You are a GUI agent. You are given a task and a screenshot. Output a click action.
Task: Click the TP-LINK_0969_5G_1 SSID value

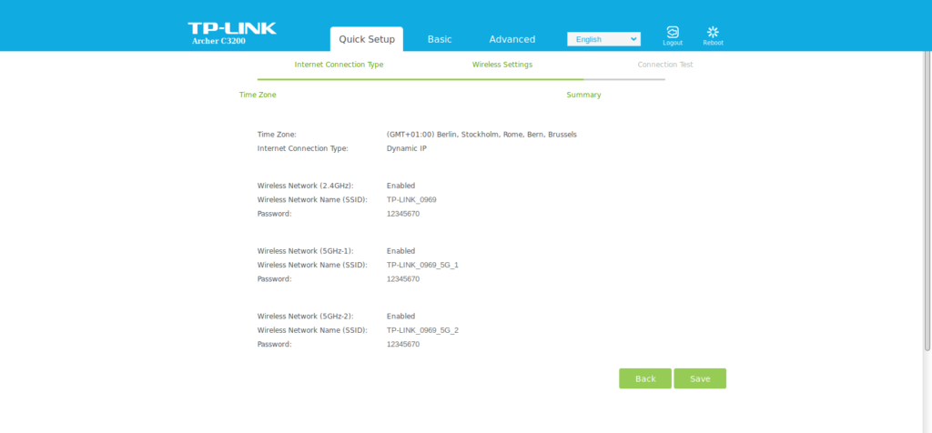(422, 265)
